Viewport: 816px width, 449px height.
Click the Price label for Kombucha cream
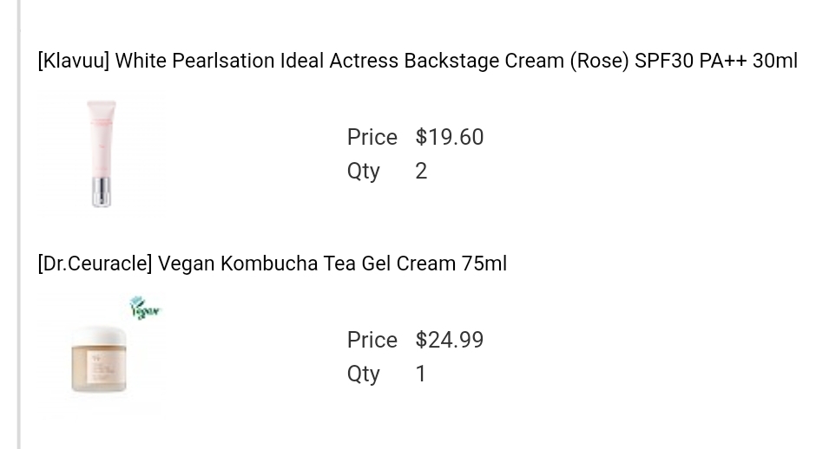point(372,341)
